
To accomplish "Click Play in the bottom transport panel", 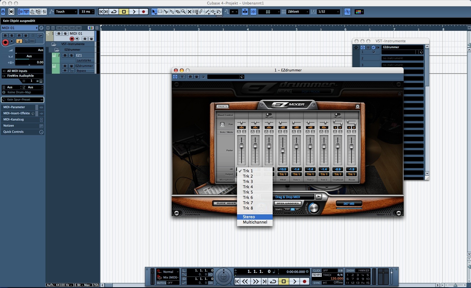I will 294,281.
